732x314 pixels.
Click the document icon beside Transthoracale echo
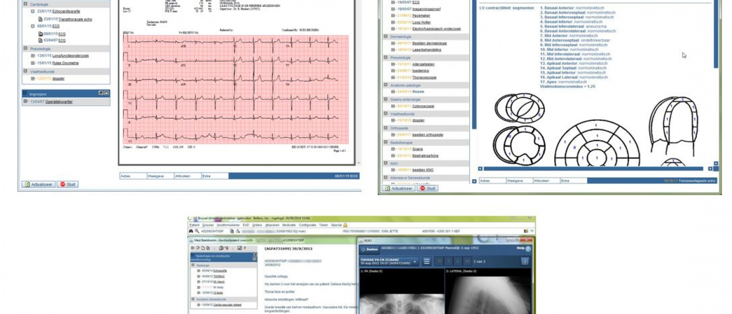point(40,19)
